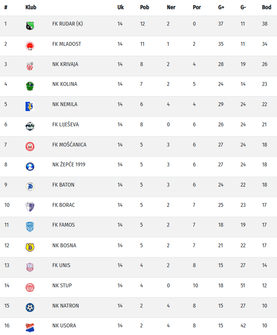The image size is (277, 335).
Task: Click the FK Rudar (K) club crest
Action: coord(30,26)
